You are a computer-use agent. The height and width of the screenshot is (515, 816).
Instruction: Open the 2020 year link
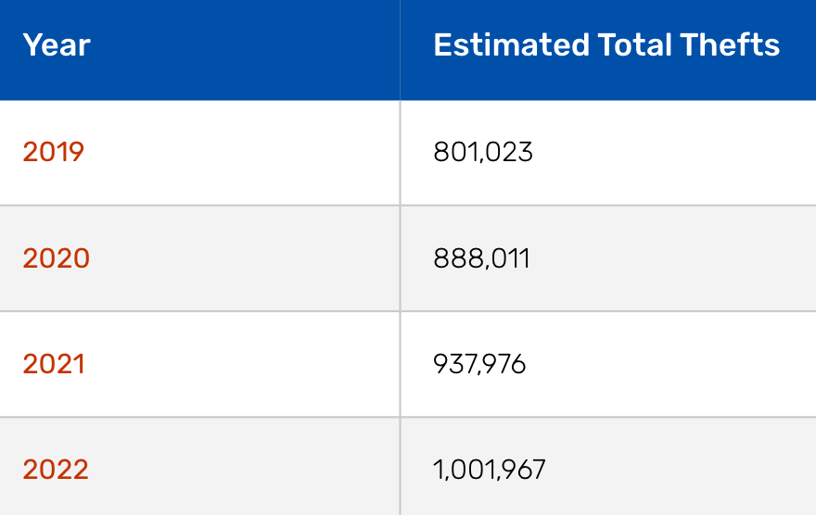(x=57, y=258)
